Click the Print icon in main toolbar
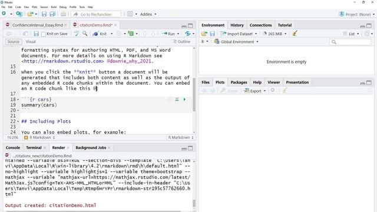The image size is (377, 212). click(63, 14)
